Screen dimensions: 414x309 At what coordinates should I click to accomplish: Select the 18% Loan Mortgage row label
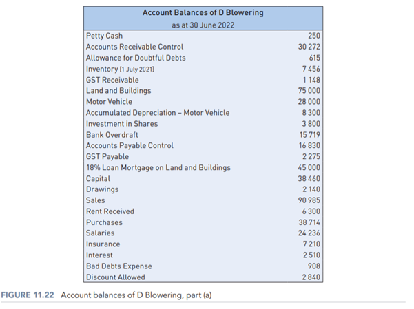158,167
